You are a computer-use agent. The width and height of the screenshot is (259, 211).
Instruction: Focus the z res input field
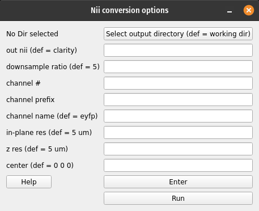(x=178, y=149)
